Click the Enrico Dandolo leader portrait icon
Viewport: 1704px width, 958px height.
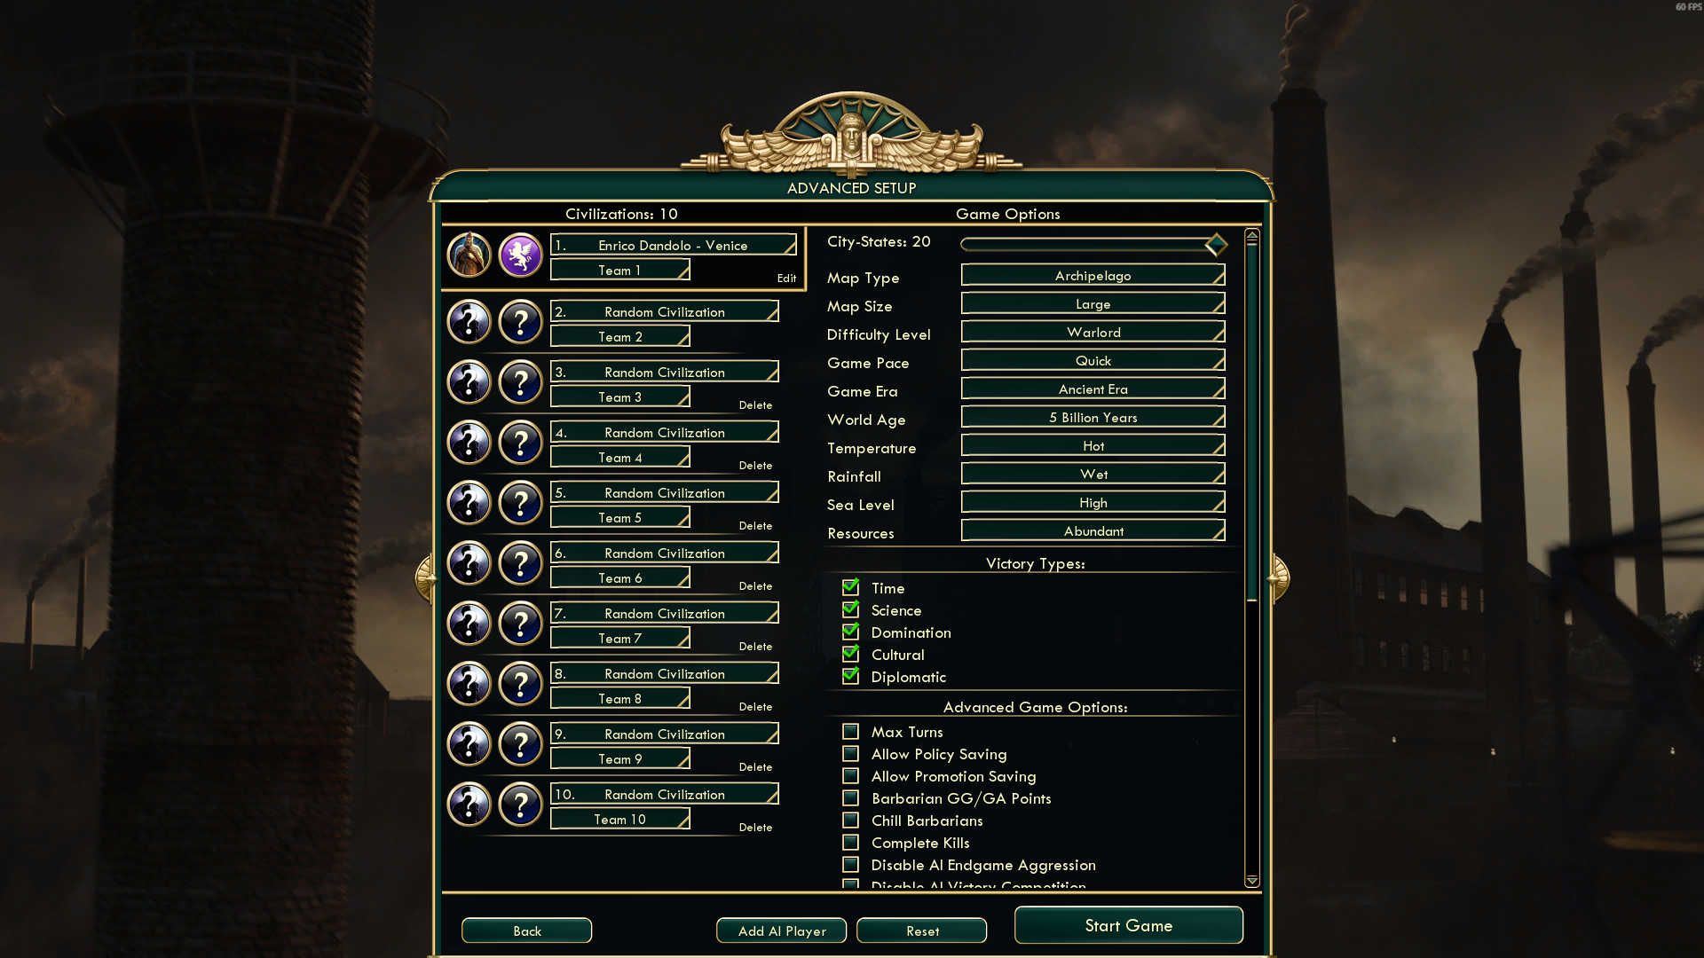click(x=469, y=255)
